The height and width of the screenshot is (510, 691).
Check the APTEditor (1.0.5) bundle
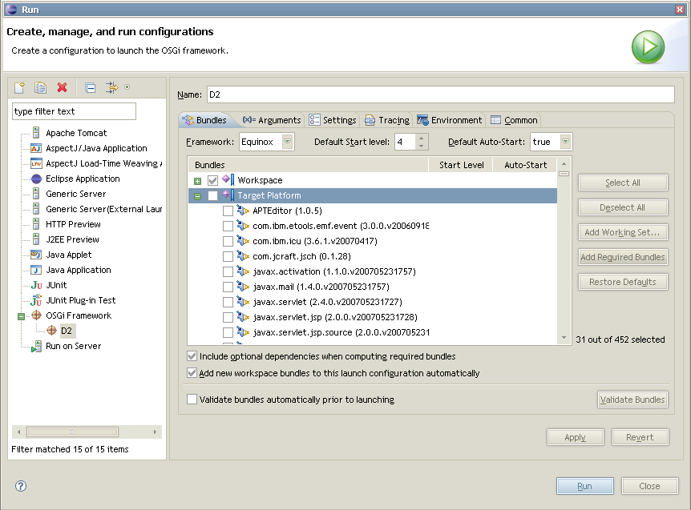[x=228, y=211]
